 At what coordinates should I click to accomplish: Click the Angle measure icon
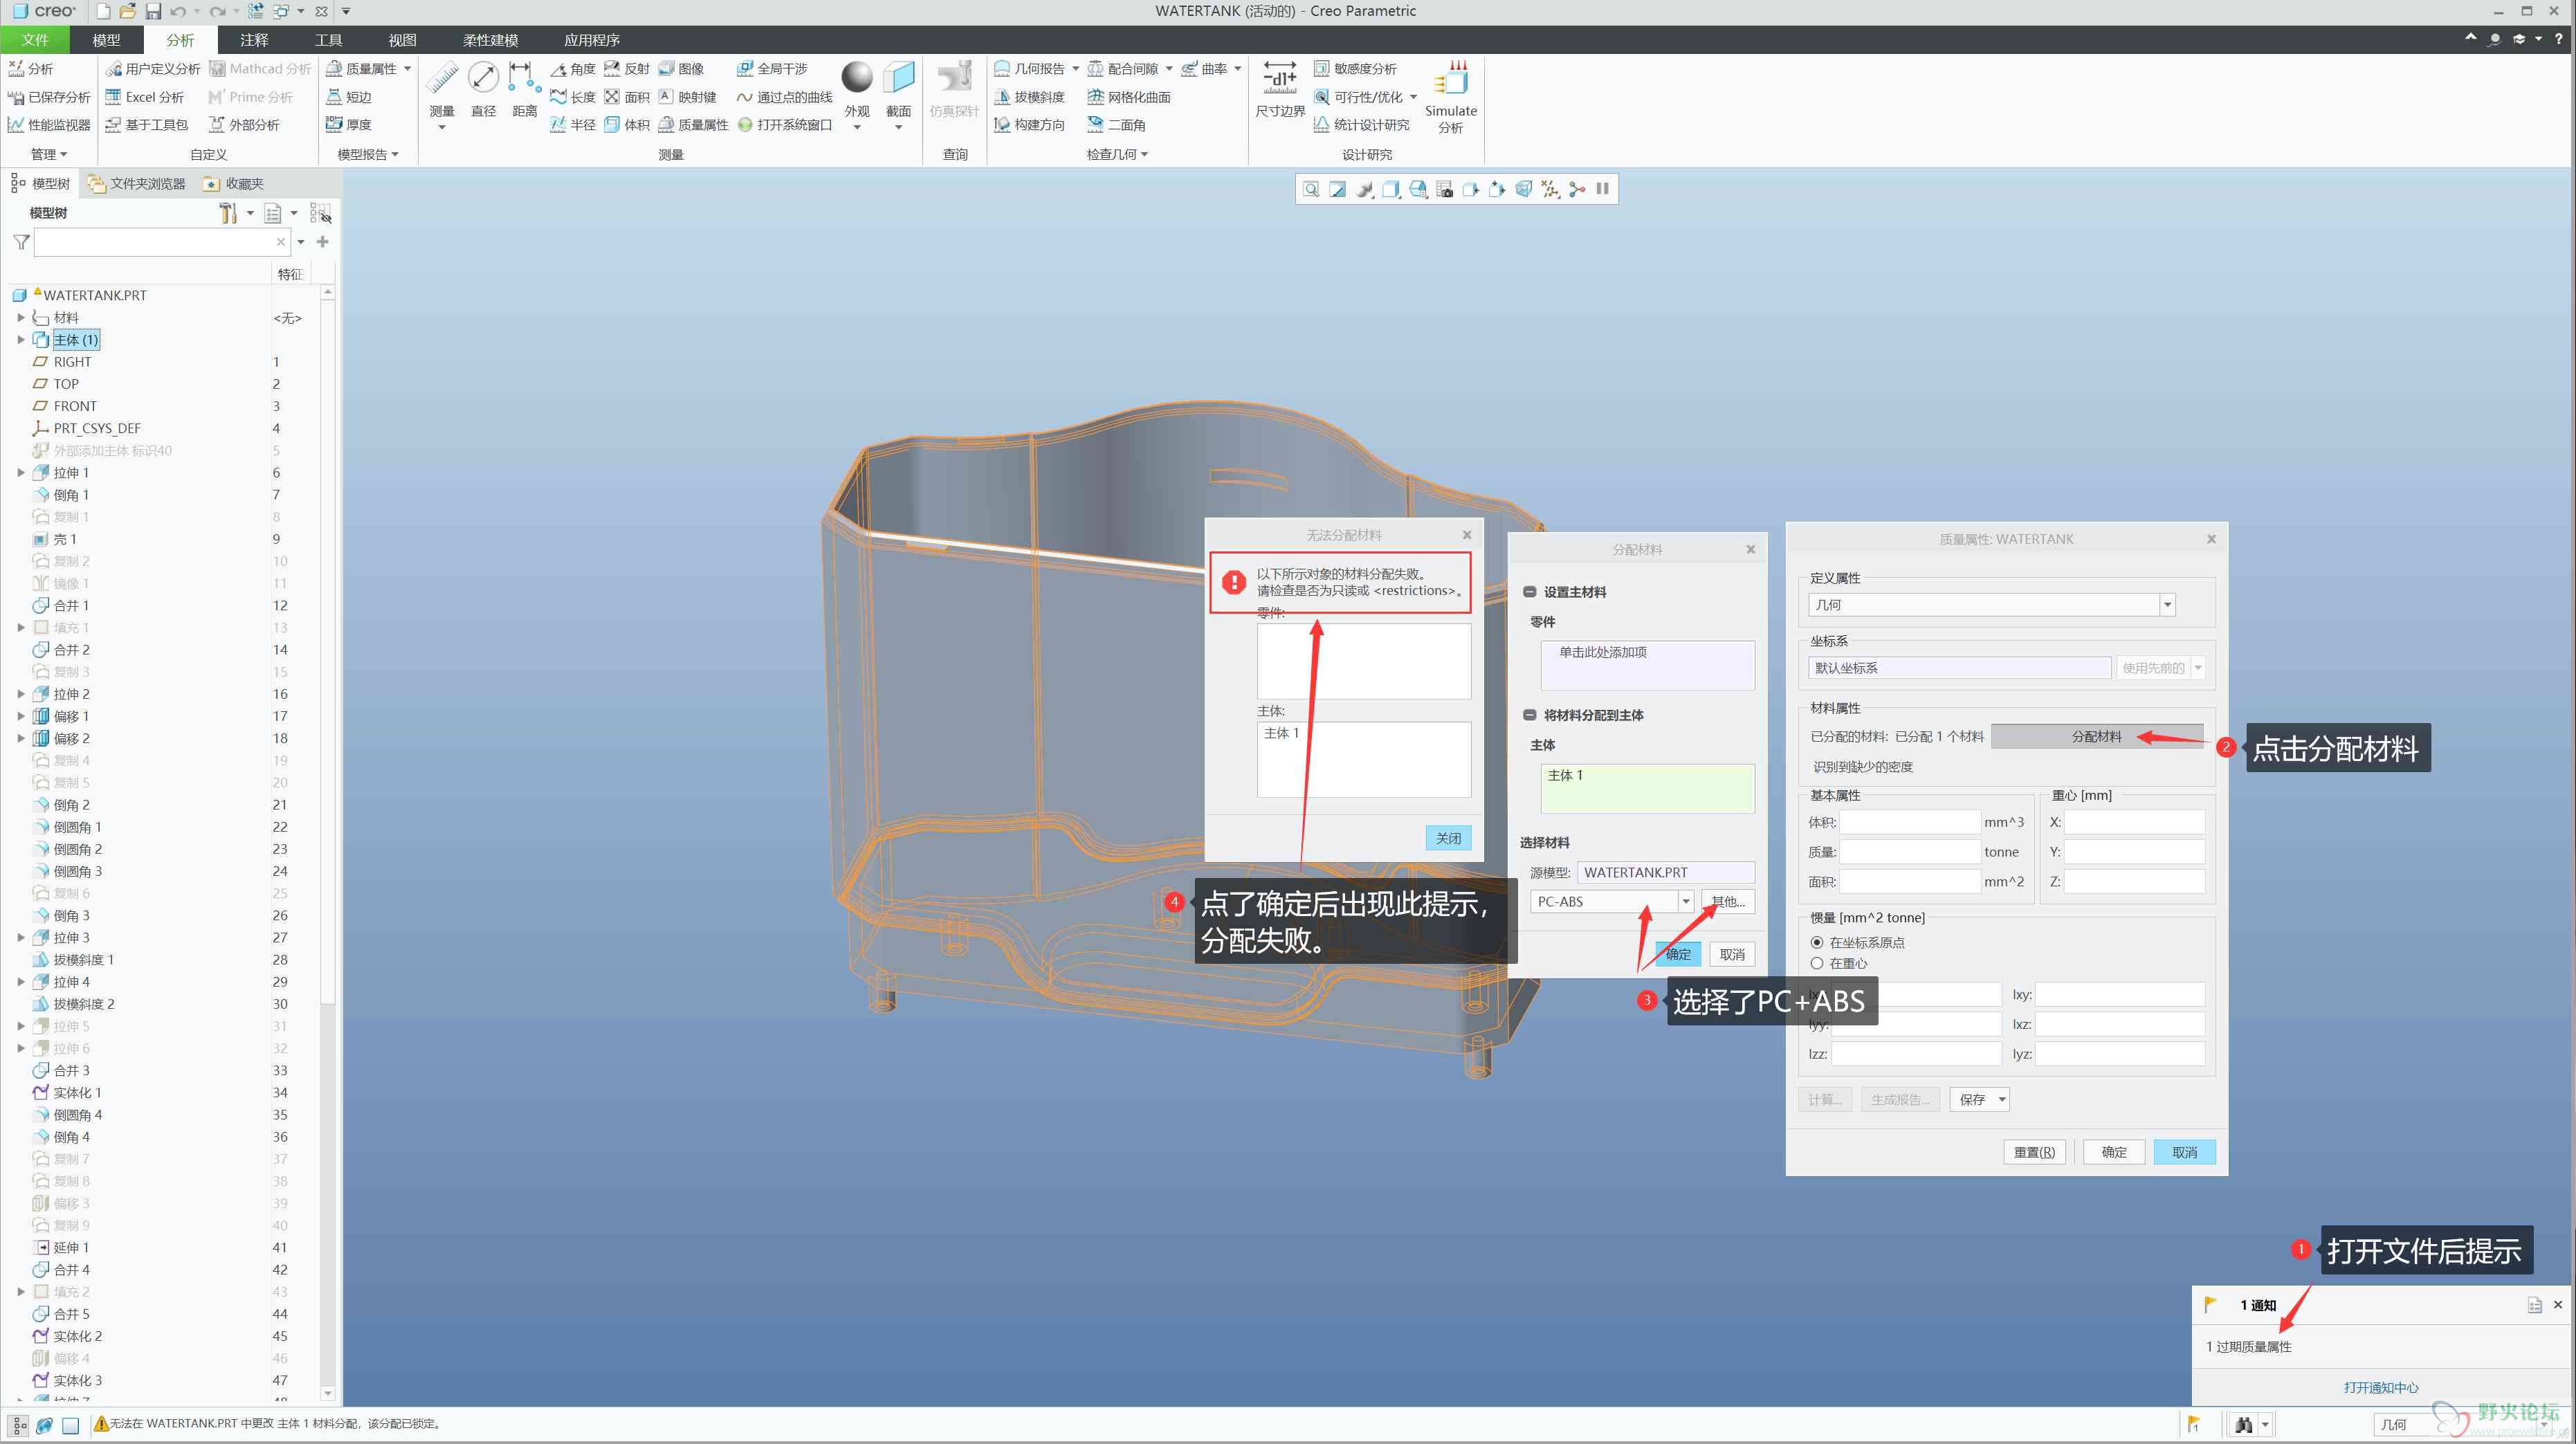[572, 69]
